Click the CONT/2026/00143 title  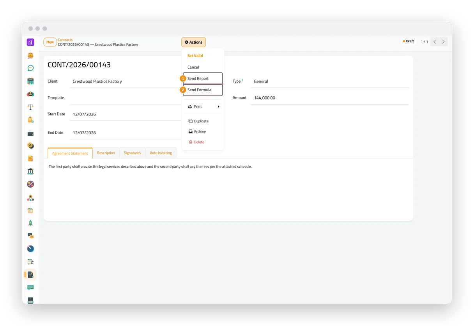click(79, 65)
